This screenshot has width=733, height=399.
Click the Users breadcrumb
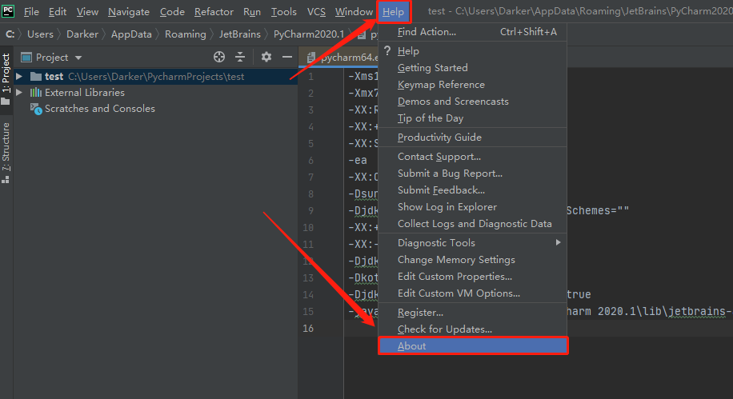tap(40, 34)
